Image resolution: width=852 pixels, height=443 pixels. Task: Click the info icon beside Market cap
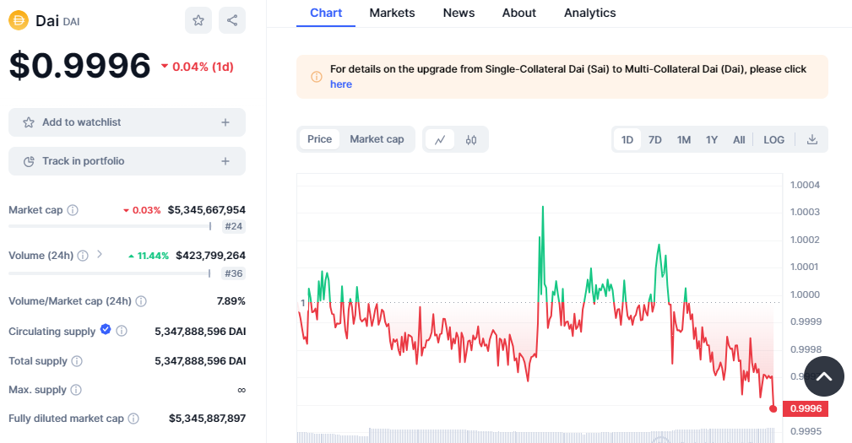click(x=73, y=210)
